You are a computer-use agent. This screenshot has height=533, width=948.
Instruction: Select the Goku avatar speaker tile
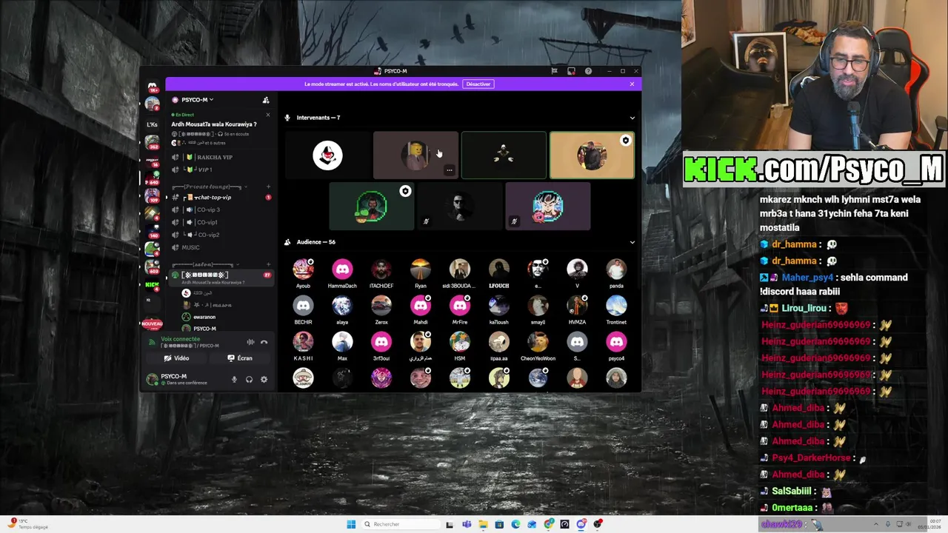pos(547,207)
